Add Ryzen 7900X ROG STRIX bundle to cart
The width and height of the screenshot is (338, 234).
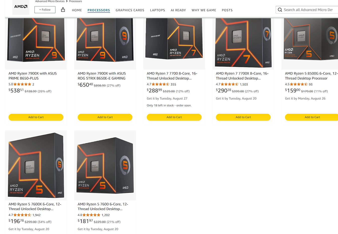point(105,117)
